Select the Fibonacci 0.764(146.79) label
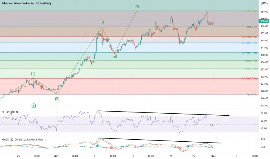Viewport: 270px width, 159px height. pyautogui.click(x=249, y=42)
